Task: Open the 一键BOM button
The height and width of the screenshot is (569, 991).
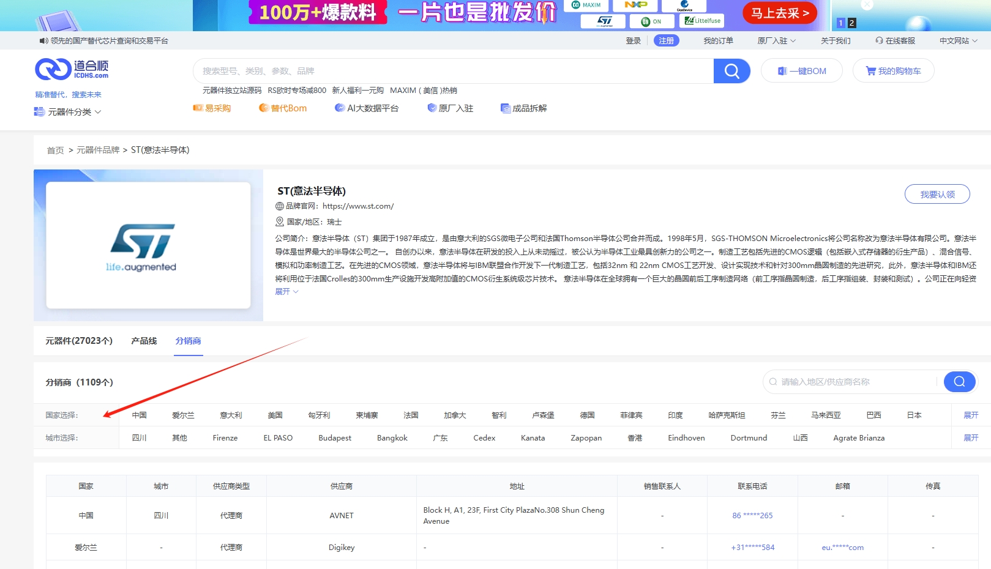Action: tap(801, 71)
